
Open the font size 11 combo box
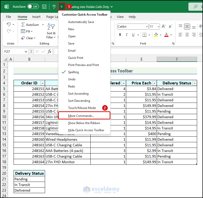click(154, 27)
